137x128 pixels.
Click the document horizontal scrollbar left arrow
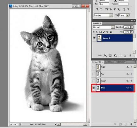tap(59, 125)
